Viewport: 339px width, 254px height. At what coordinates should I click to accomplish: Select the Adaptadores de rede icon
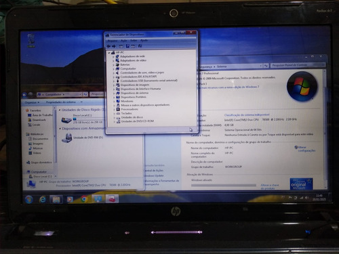(117, 56)
